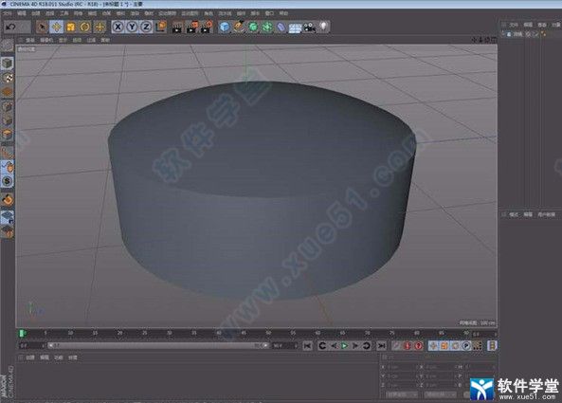The image size is (562, 403).
Task: Toggle Point Level Animation dotted icon
Action: tap(477, 346)
